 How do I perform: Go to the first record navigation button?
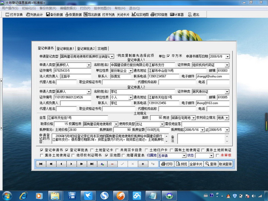[x=41, y=164]
